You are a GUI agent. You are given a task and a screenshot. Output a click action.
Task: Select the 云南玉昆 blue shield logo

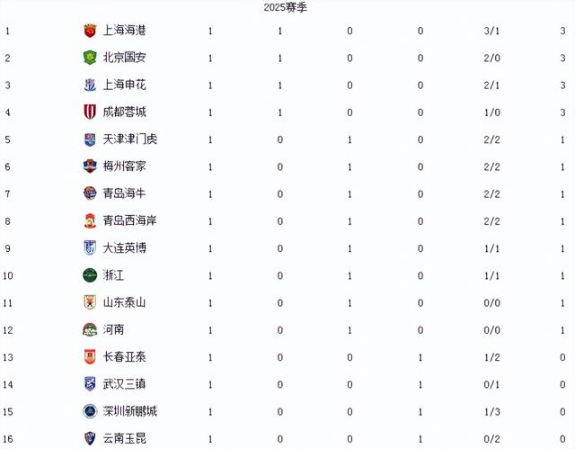(90, 438)
